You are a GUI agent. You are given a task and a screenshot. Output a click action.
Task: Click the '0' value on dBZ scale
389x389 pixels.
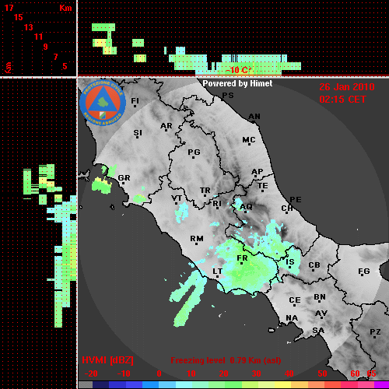pyautogui.click(x=159, y=373)
